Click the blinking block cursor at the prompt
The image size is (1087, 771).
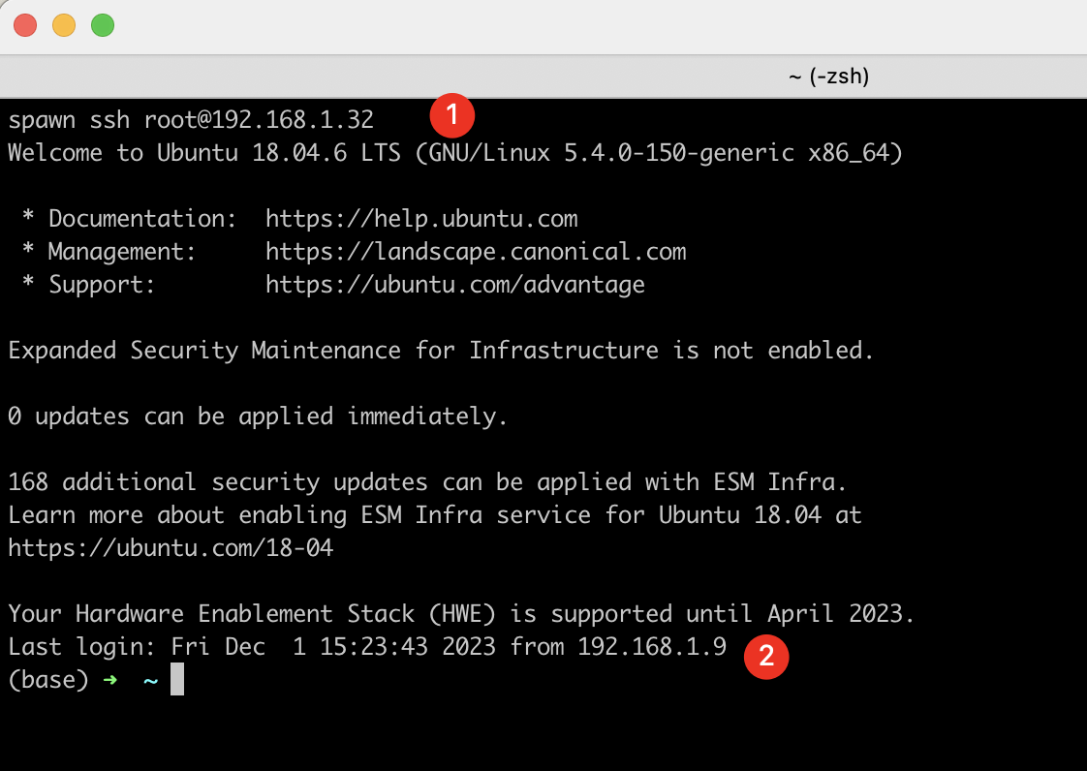[177, 680]
